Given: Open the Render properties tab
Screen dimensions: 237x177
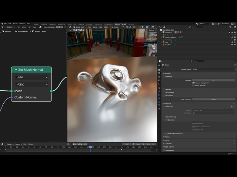Looking at the screenshot, I should 159,70.
